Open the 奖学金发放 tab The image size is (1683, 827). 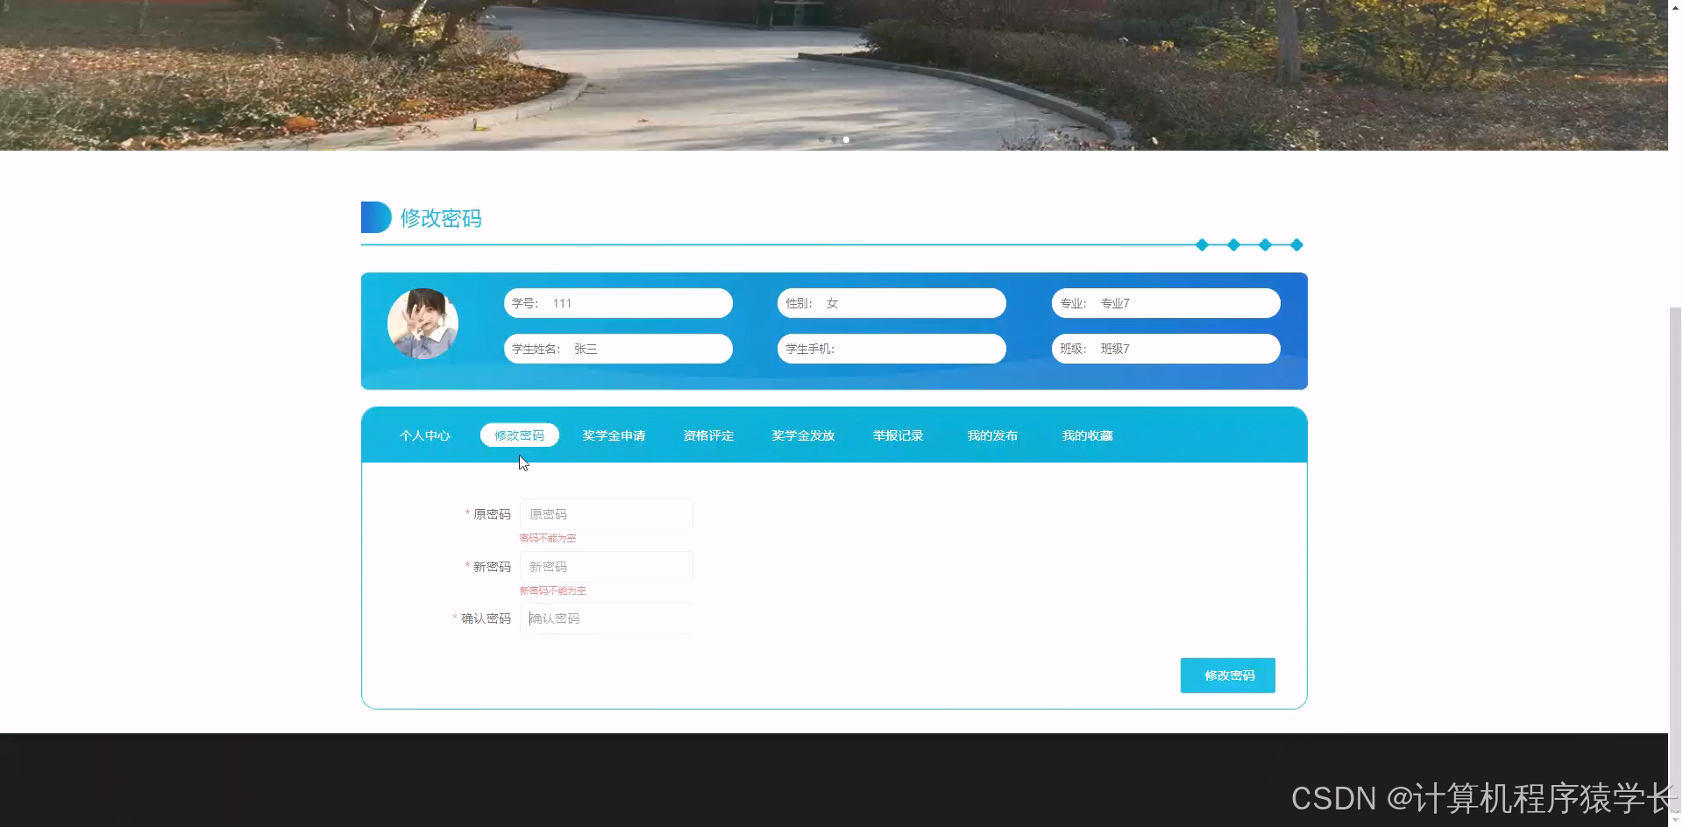pos(802,435)
